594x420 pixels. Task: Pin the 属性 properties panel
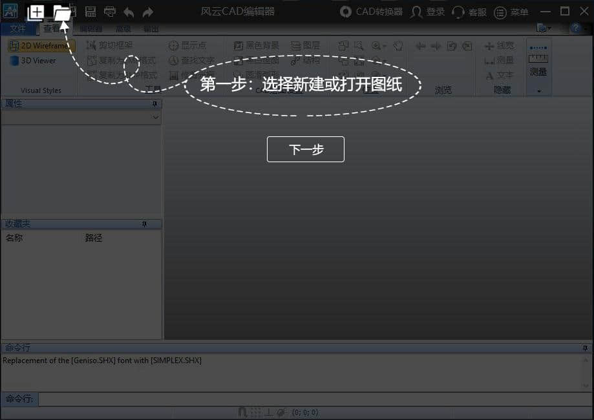[x=154, y=104]
